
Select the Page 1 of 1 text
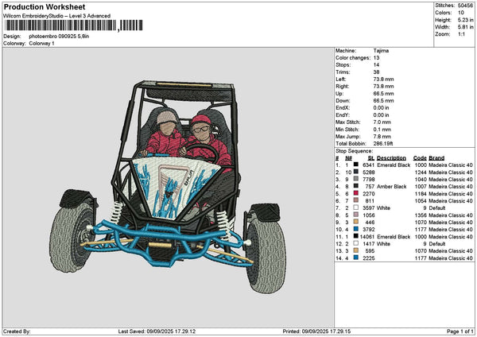pos(460,331)
